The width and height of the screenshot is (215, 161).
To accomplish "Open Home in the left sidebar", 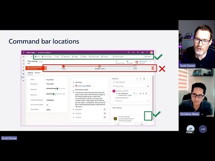I will point(23,60).
